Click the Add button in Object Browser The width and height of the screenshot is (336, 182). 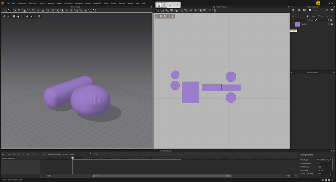(312, 16)
